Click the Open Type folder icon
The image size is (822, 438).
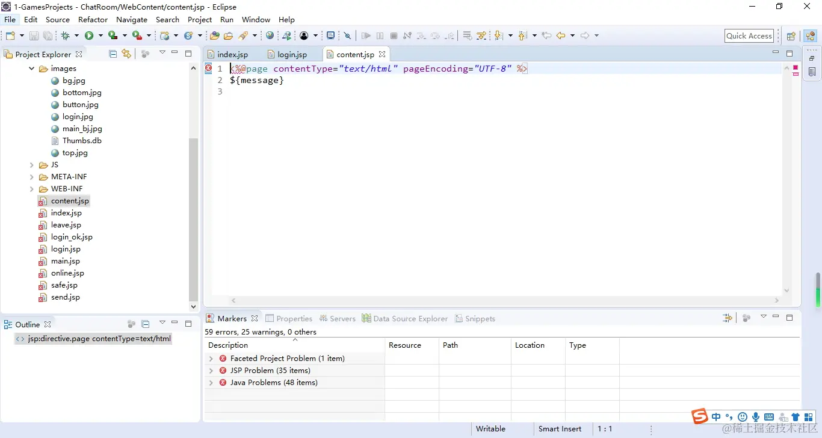click(x=215, y=35)
